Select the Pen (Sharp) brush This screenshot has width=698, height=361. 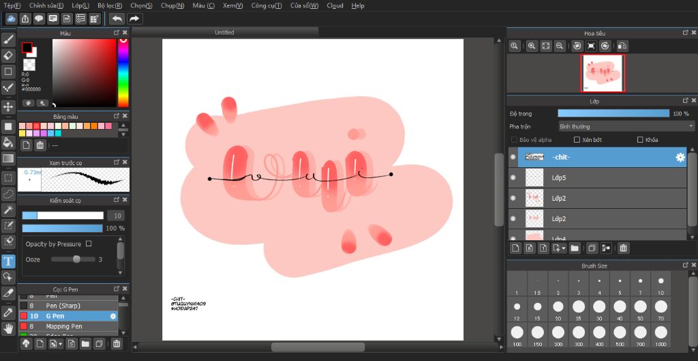point(68,306)
